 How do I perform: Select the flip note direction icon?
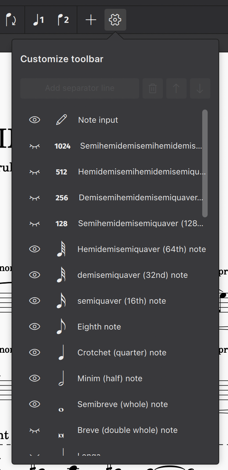[x=11, y=20]
